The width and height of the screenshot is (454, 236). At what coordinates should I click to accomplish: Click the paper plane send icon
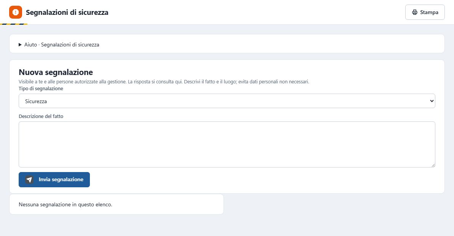pos(29,180)
